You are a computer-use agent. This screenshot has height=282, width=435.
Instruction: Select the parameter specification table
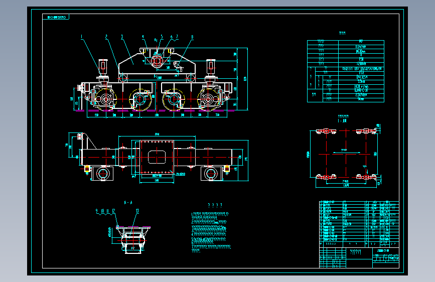click(x=346, y=71)
